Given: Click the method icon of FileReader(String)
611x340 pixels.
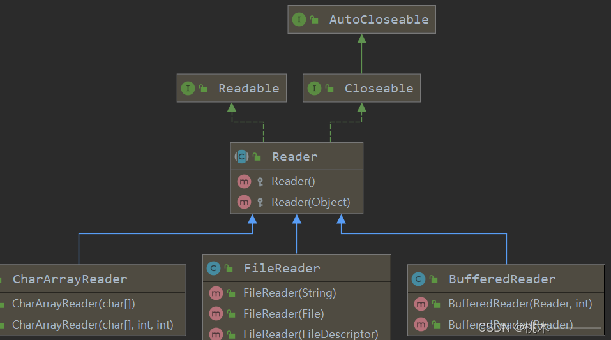Looking at the screenshot, I should [x=216, y=293].
